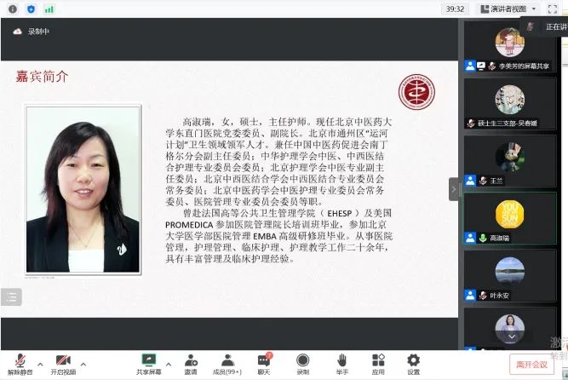Open the 演讲者视图 layout dropdown
The image size is (568, 380).
pos(508,9)
